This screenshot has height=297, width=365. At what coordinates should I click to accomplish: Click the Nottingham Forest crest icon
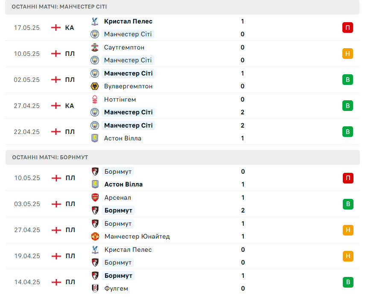[x=94, y=99]
